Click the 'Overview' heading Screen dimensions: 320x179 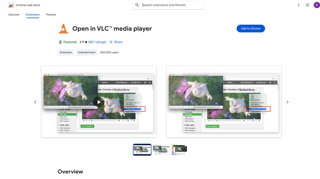(70, 172)
